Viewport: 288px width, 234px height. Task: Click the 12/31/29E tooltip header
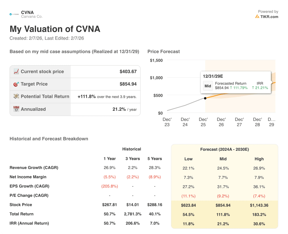(x=213, y=76)
